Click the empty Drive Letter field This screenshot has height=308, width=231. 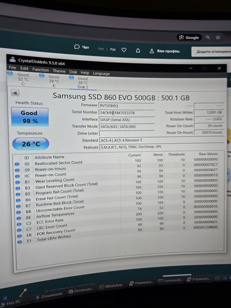(x=127, y=133)
